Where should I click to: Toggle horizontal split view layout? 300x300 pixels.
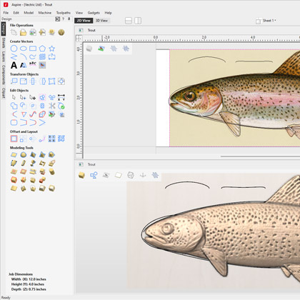pyautogui.click(x=129, y=21)
